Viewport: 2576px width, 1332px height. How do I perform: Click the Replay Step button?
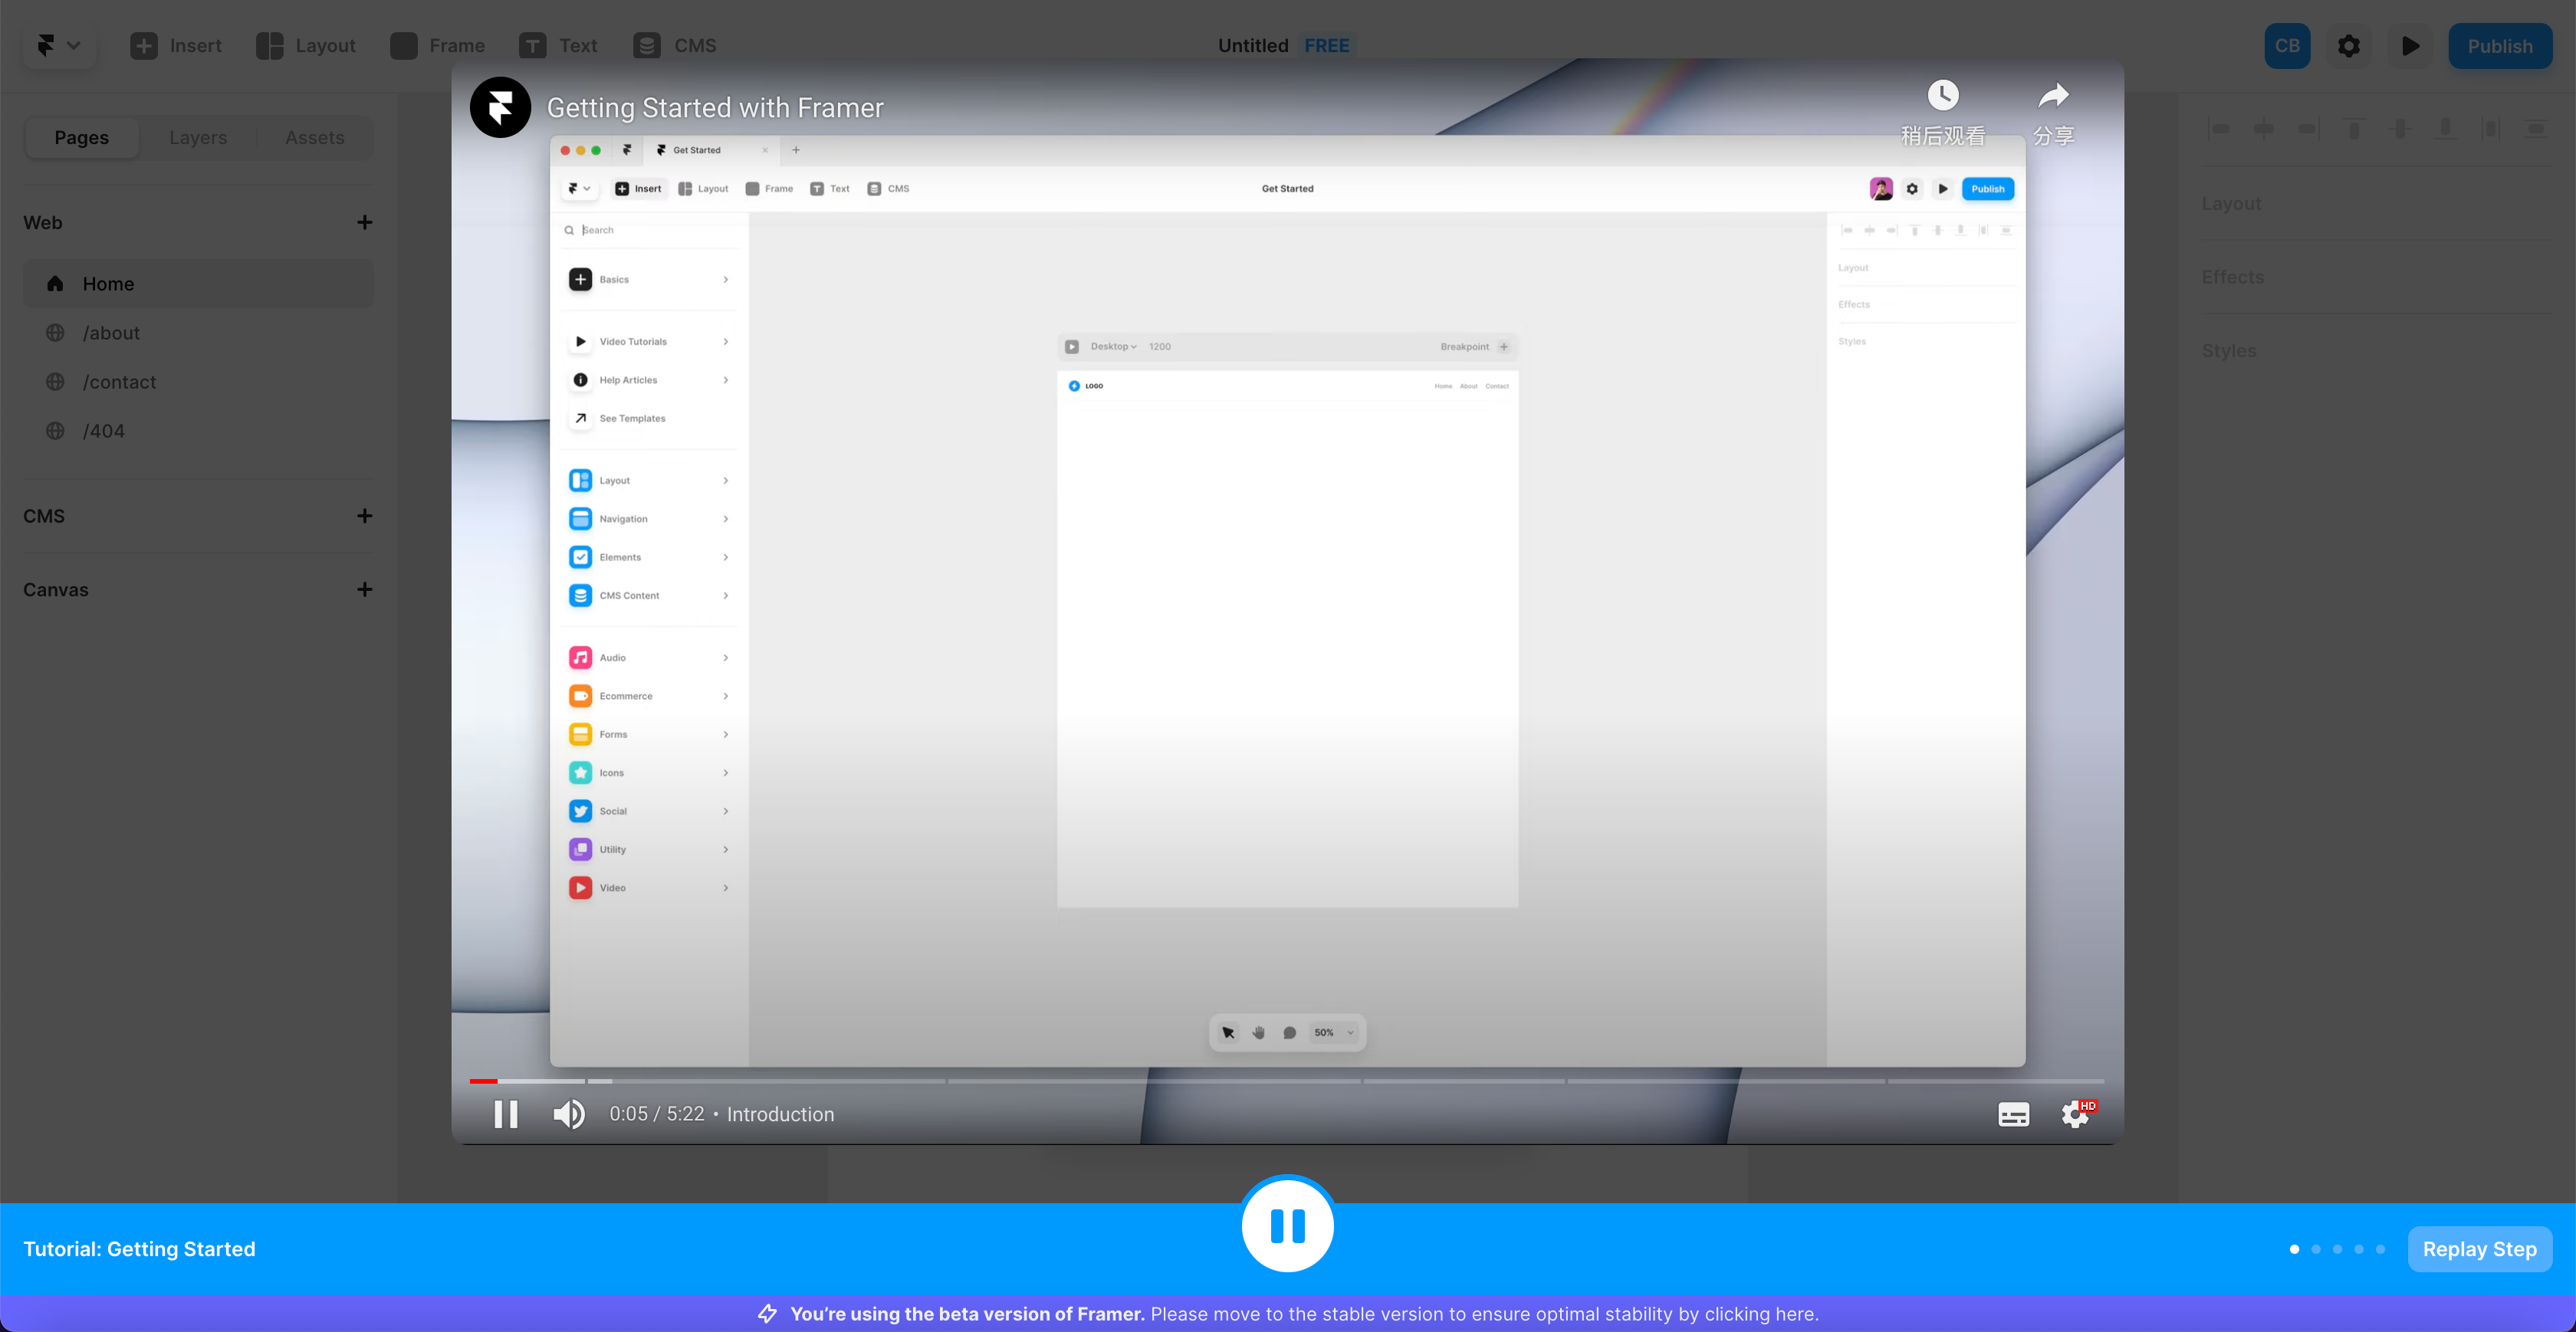2479,1249
